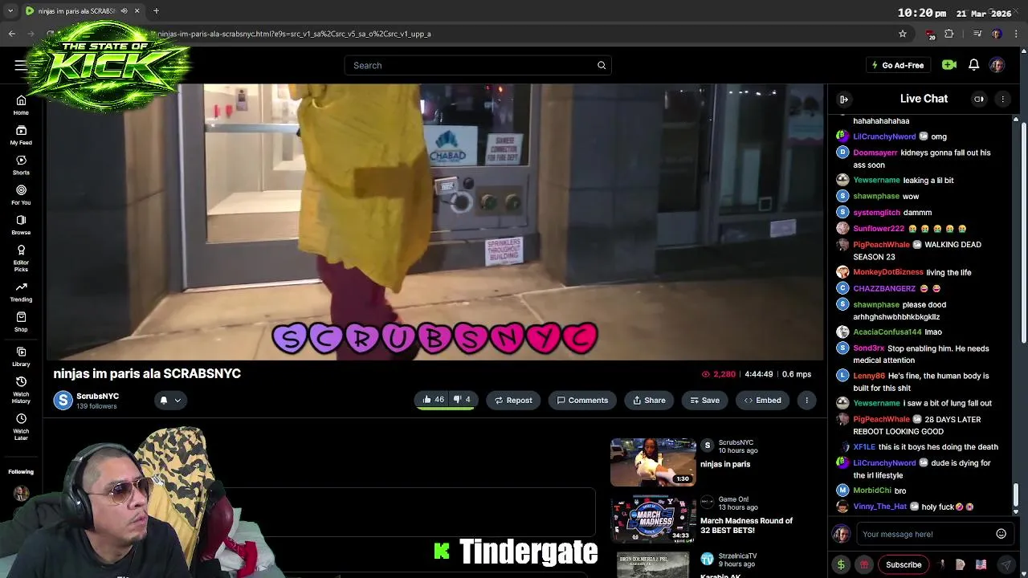Click the green upload video camera icon
The height and width of the screenshot is (578, 1028).
[x=949, y=65]
